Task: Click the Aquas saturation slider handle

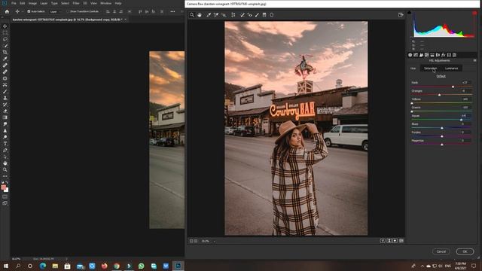Action: (x=461, y=120)
